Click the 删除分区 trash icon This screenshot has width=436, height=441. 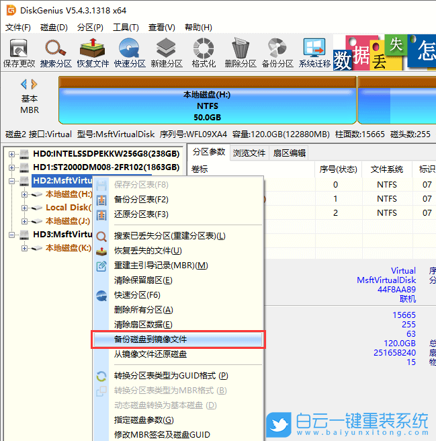pos(241,48)
